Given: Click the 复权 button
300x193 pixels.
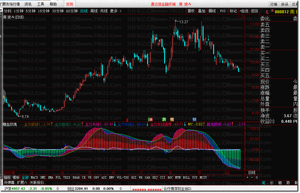Looking at the screenshot, I should point(191,11).
